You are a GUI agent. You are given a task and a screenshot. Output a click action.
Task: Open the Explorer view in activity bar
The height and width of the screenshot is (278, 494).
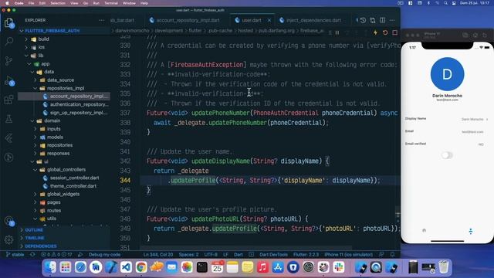point(8,22)
